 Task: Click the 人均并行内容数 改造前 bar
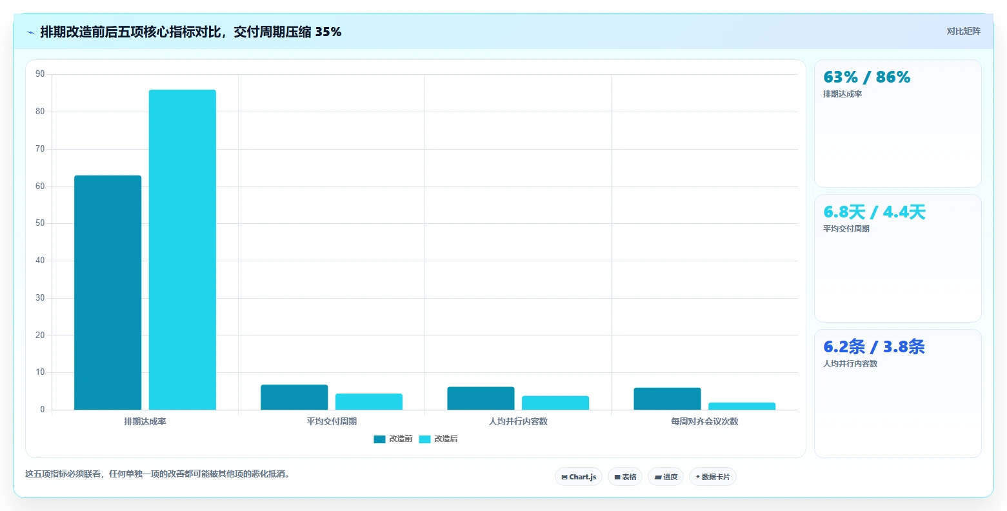481,398
